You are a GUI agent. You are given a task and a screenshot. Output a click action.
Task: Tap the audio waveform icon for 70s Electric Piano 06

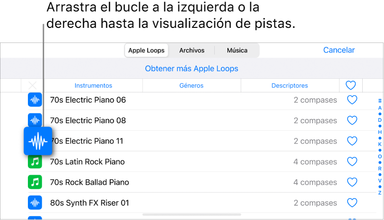point(35,100)
